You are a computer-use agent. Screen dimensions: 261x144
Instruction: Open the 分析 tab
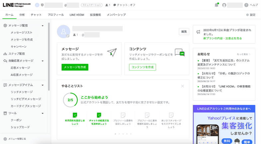(x=22, y=15)
